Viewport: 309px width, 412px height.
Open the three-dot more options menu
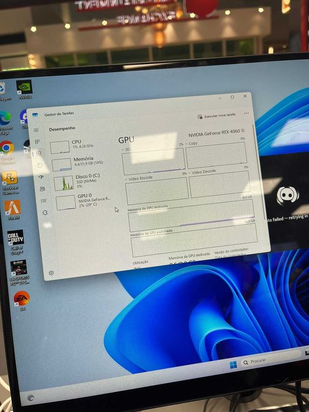246,113
